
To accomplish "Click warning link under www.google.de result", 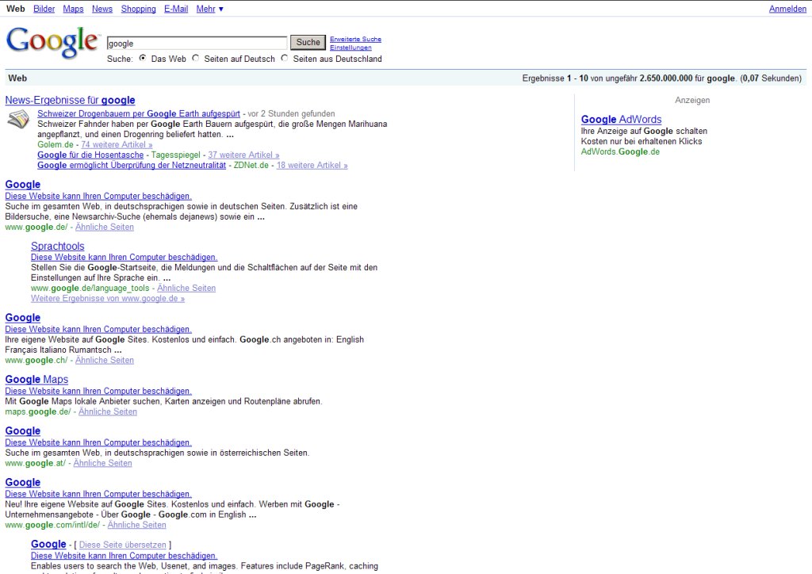I will [x=98, y=196].
